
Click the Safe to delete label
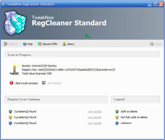point(129,111)
